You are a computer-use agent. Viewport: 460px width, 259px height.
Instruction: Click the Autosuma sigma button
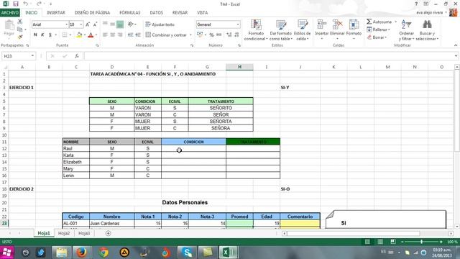pyautogui.click(x=379, y=22)
